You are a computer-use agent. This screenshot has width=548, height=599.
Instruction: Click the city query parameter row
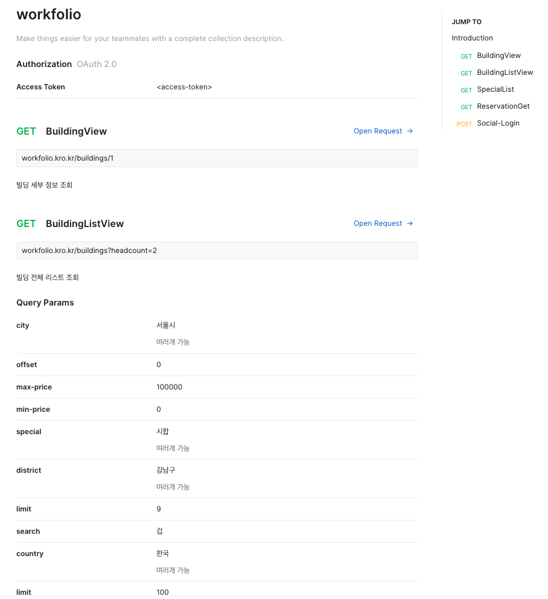pos(22,325)
